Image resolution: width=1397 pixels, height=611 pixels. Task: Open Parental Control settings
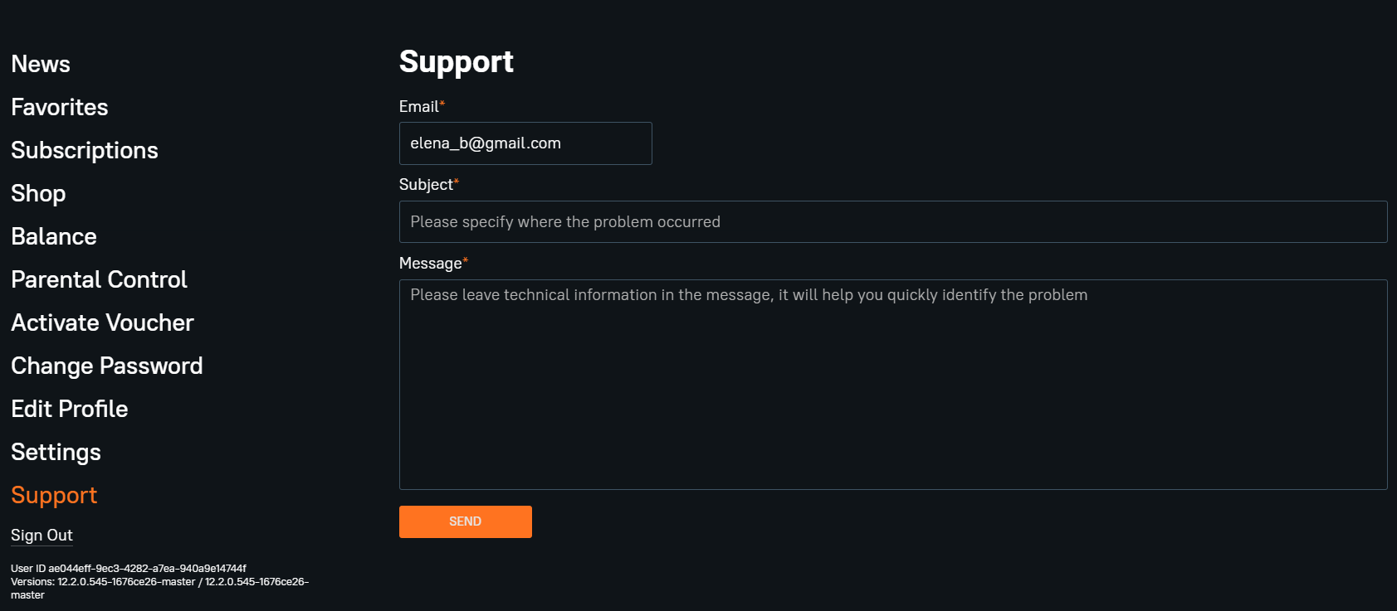click(100, 279)
